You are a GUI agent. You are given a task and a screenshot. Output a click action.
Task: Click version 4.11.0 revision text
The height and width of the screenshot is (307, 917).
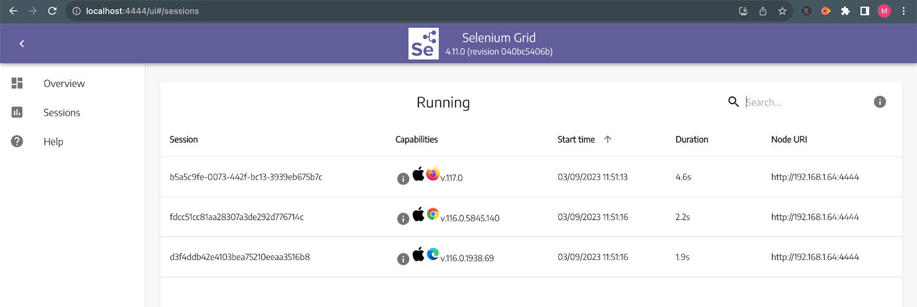(499, 52)
